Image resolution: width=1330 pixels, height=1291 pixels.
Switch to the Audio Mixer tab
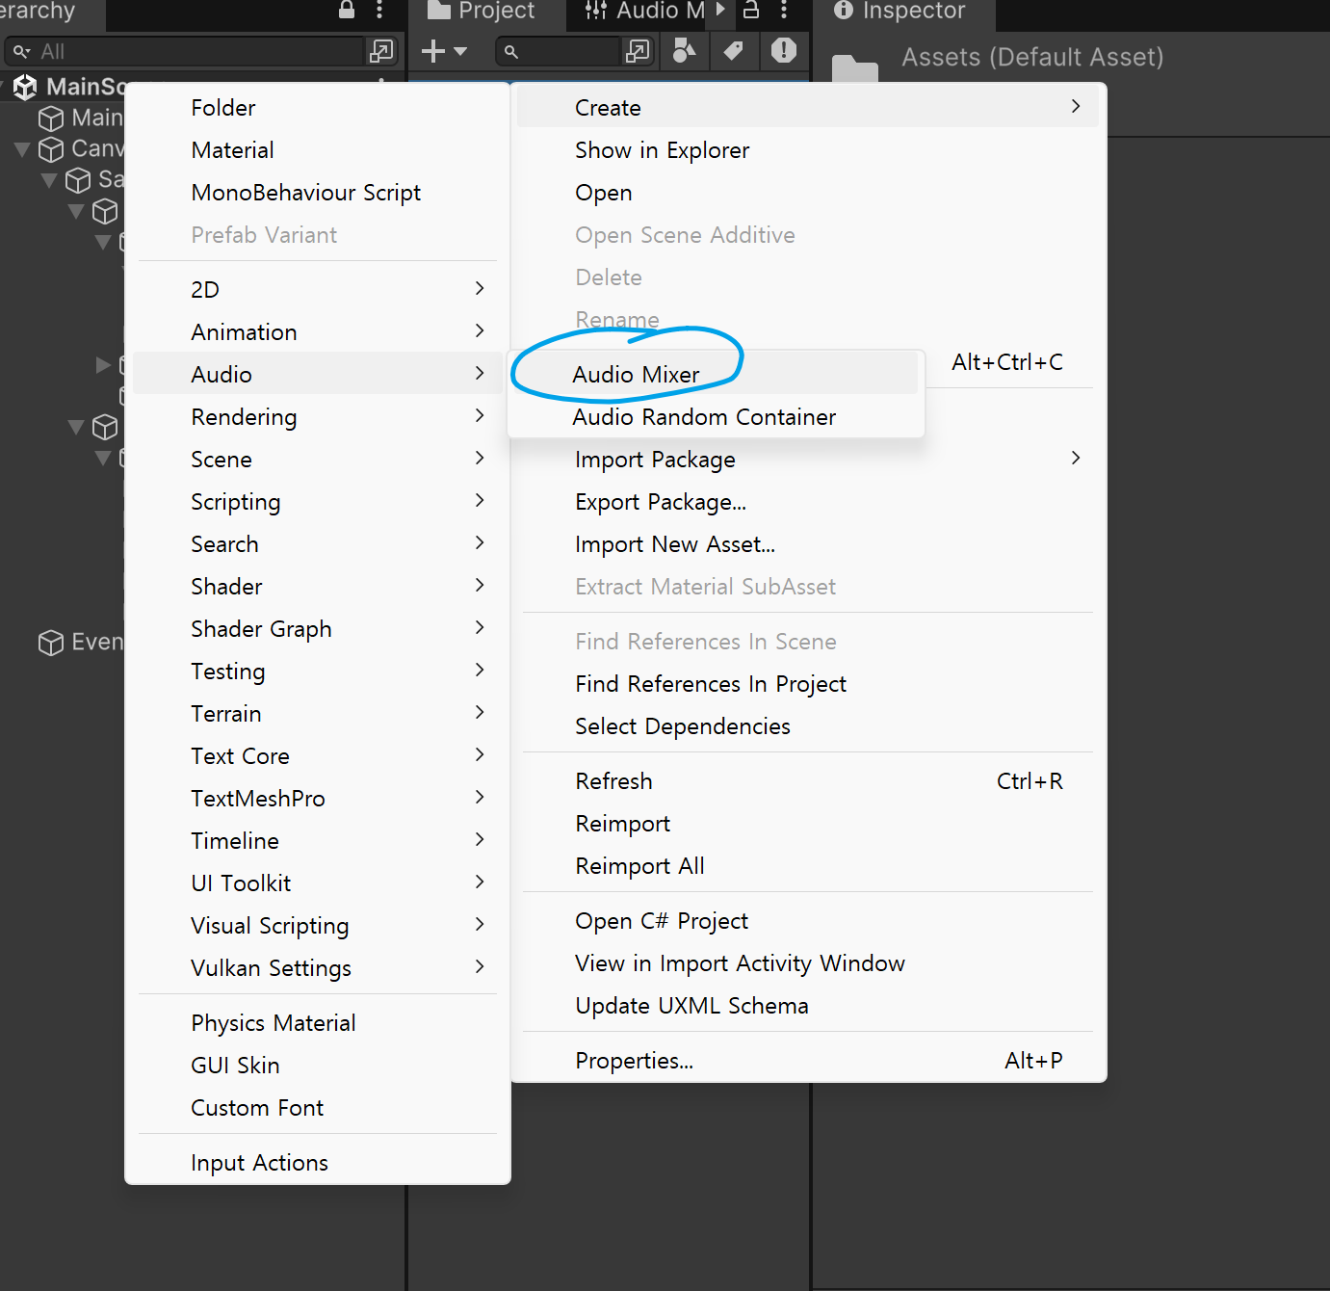pos(645,11)
